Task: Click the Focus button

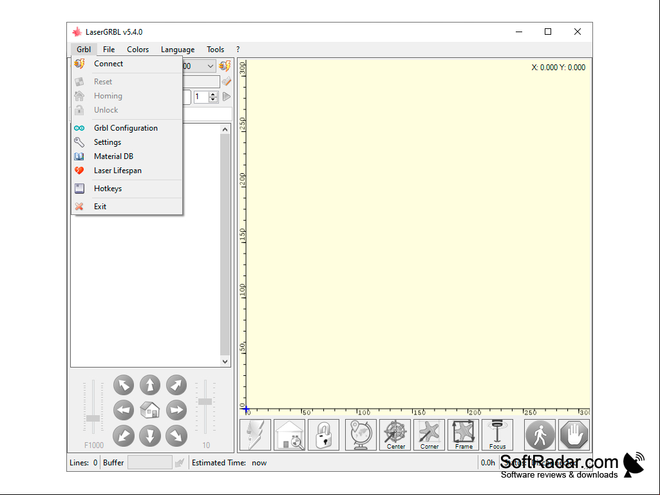Action: coord(497,434)
